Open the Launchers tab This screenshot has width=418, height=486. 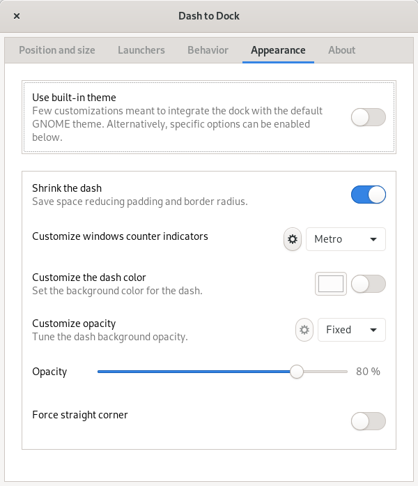tap(141, 50)
